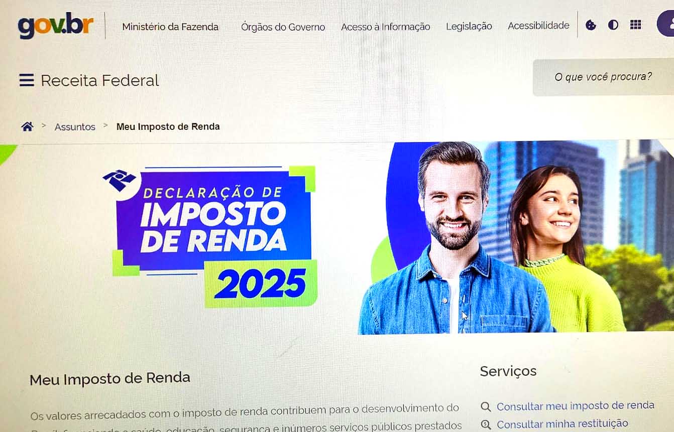
Task: Open cookie settings icon in top bar
Action: [591, 25]
